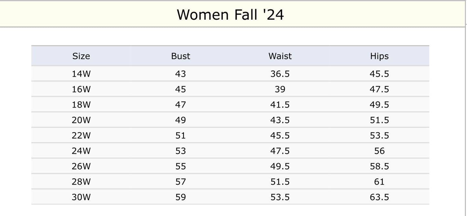Click hips value 63.5 in 30W row
467x216 pixels.
379,197
